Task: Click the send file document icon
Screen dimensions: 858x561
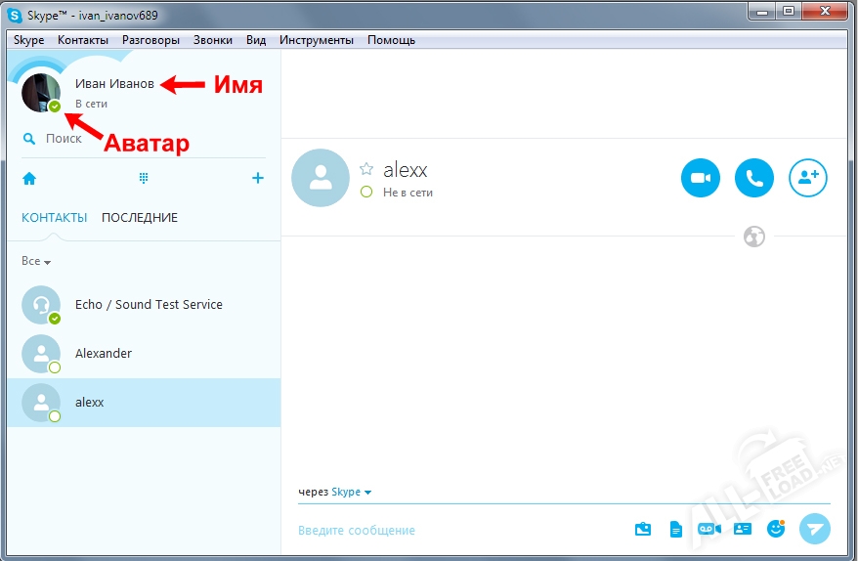Action: pyautogui.click(x=675, y=529)
